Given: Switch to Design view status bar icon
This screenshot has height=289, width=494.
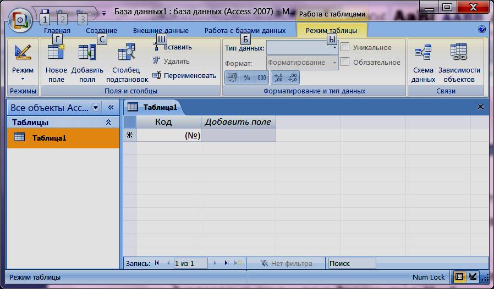Looking at the screenshot, I should (472, 277).
